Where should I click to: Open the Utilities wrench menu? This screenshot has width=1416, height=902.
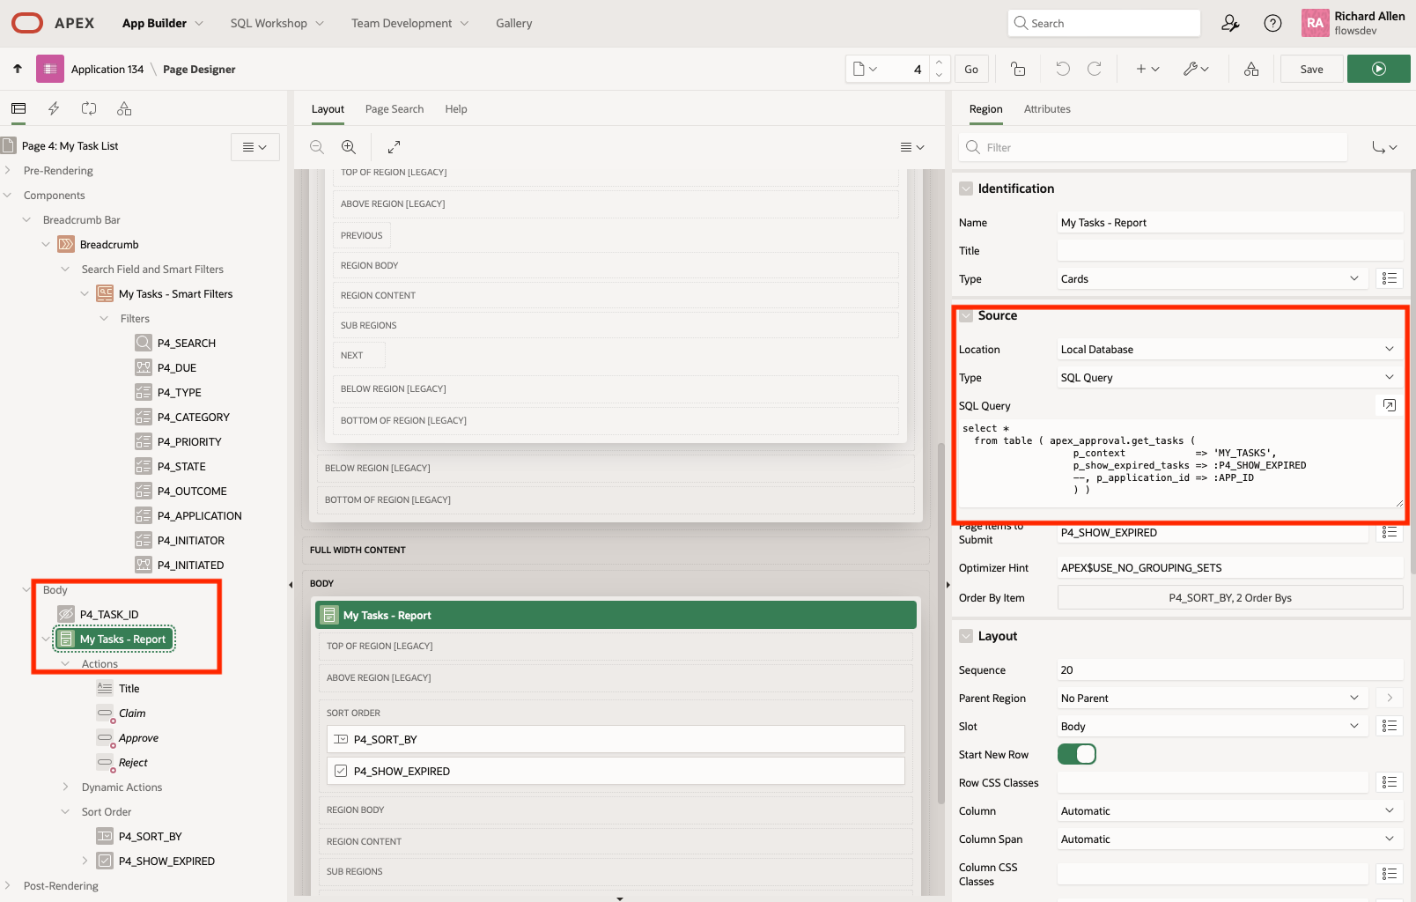(1196, 69)
